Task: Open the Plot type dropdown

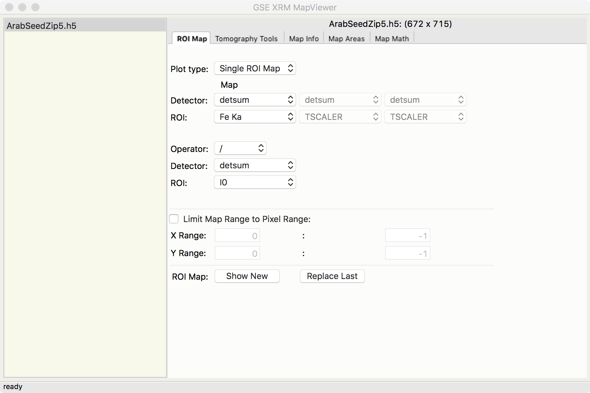Action: coord(255,68)
